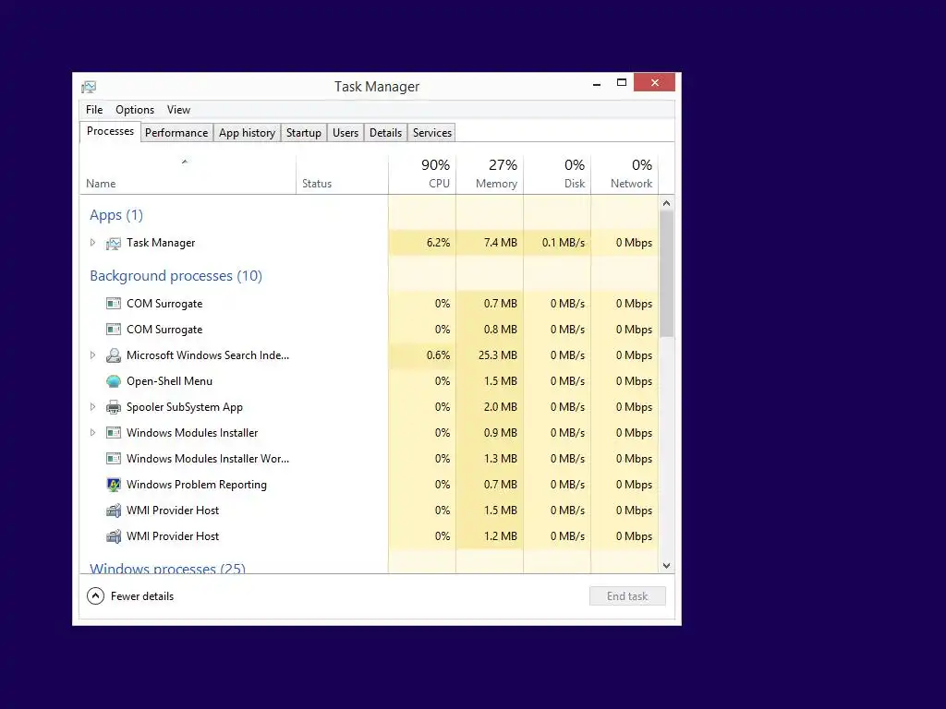Open the File menu
This screenshot has width=946, height=709.
point(94,110)
